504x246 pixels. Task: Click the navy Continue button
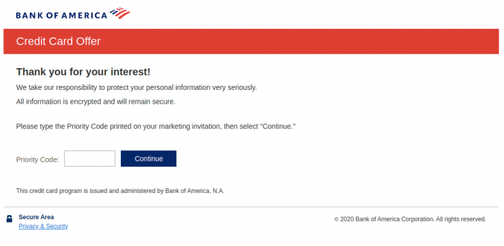point(148,159)
